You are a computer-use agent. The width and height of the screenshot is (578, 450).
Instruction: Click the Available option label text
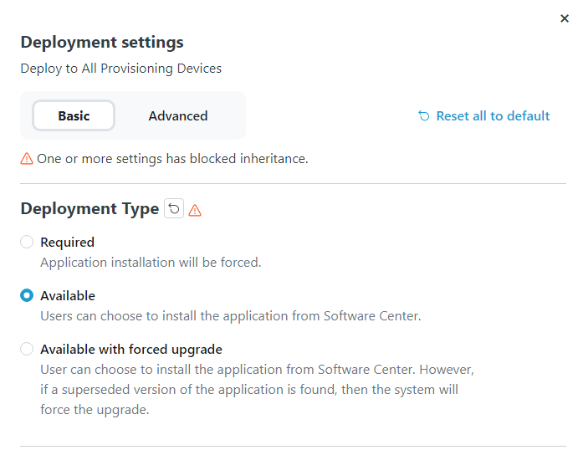tap(68, 296)
